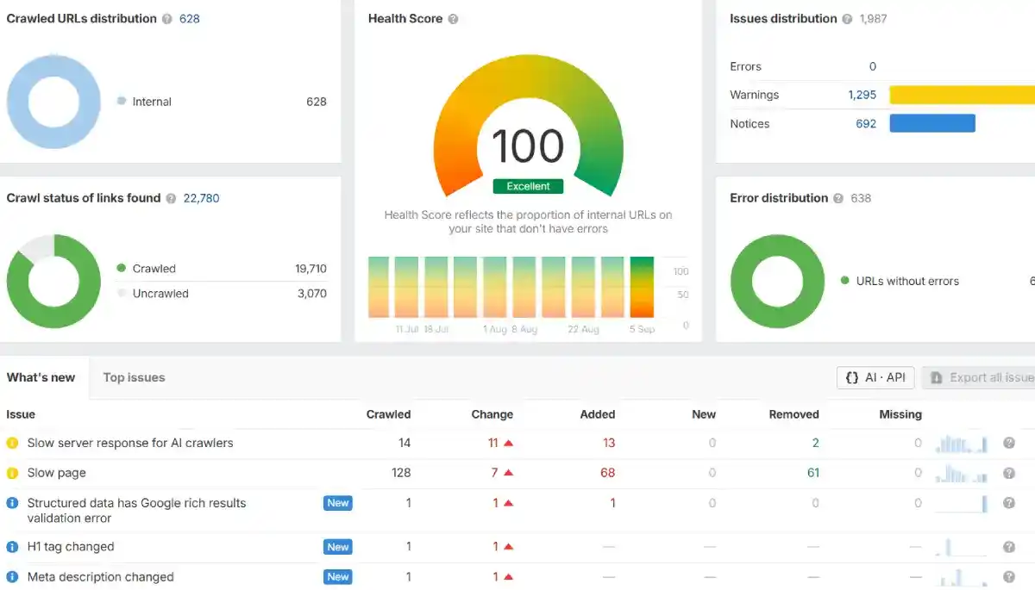Open Structured data Google rich results validation error

pyautogui.click(x=136, y=511)
